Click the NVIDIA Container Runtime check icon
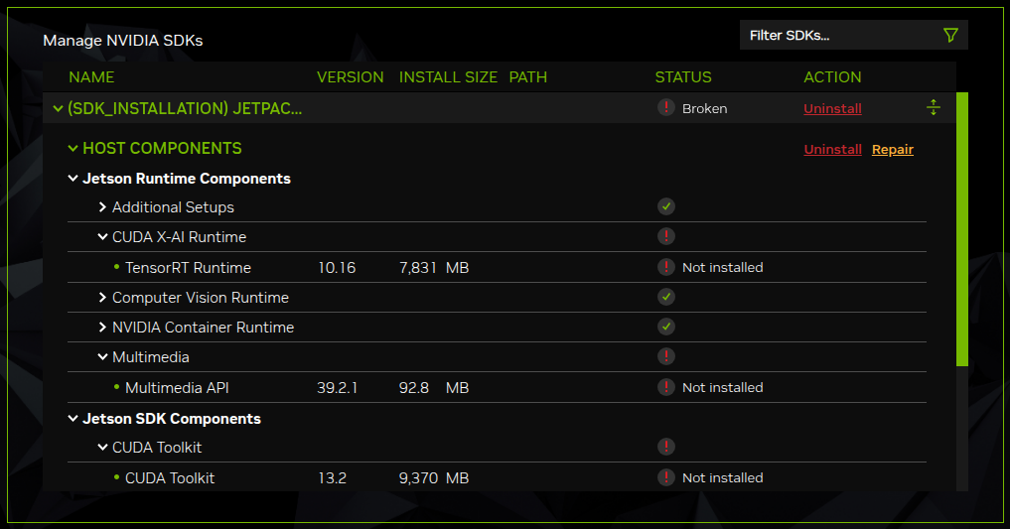Viewport: 1010px width, 529px height. 666,327
